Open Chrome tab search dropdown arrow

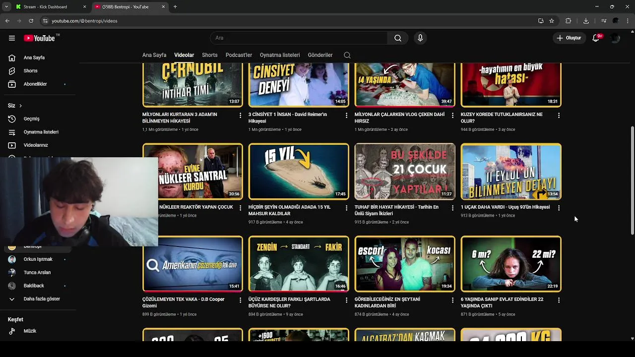6,6
